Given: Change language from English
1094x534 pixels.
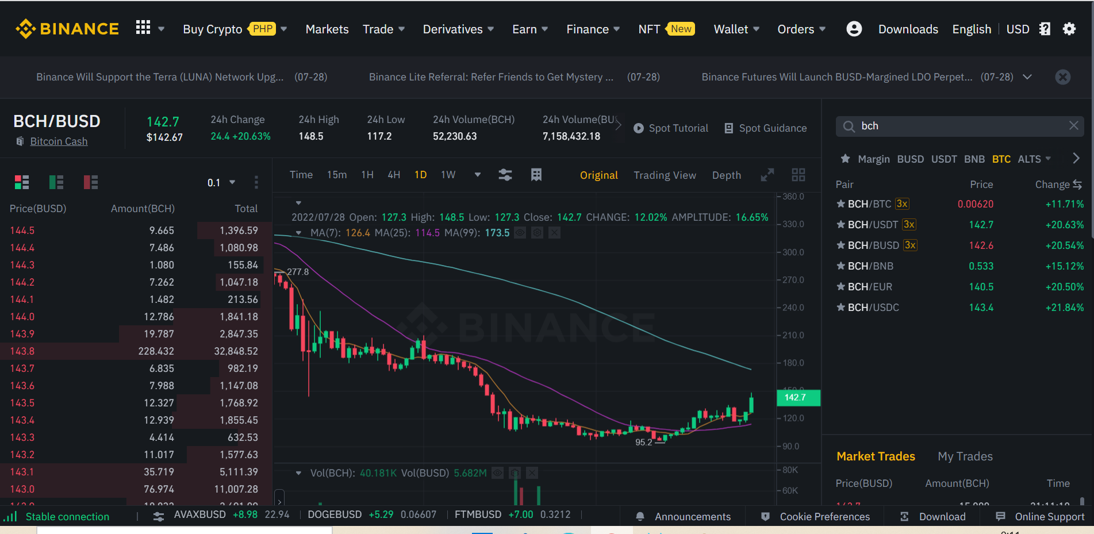Looking at the screenshot, I should 972,29.
